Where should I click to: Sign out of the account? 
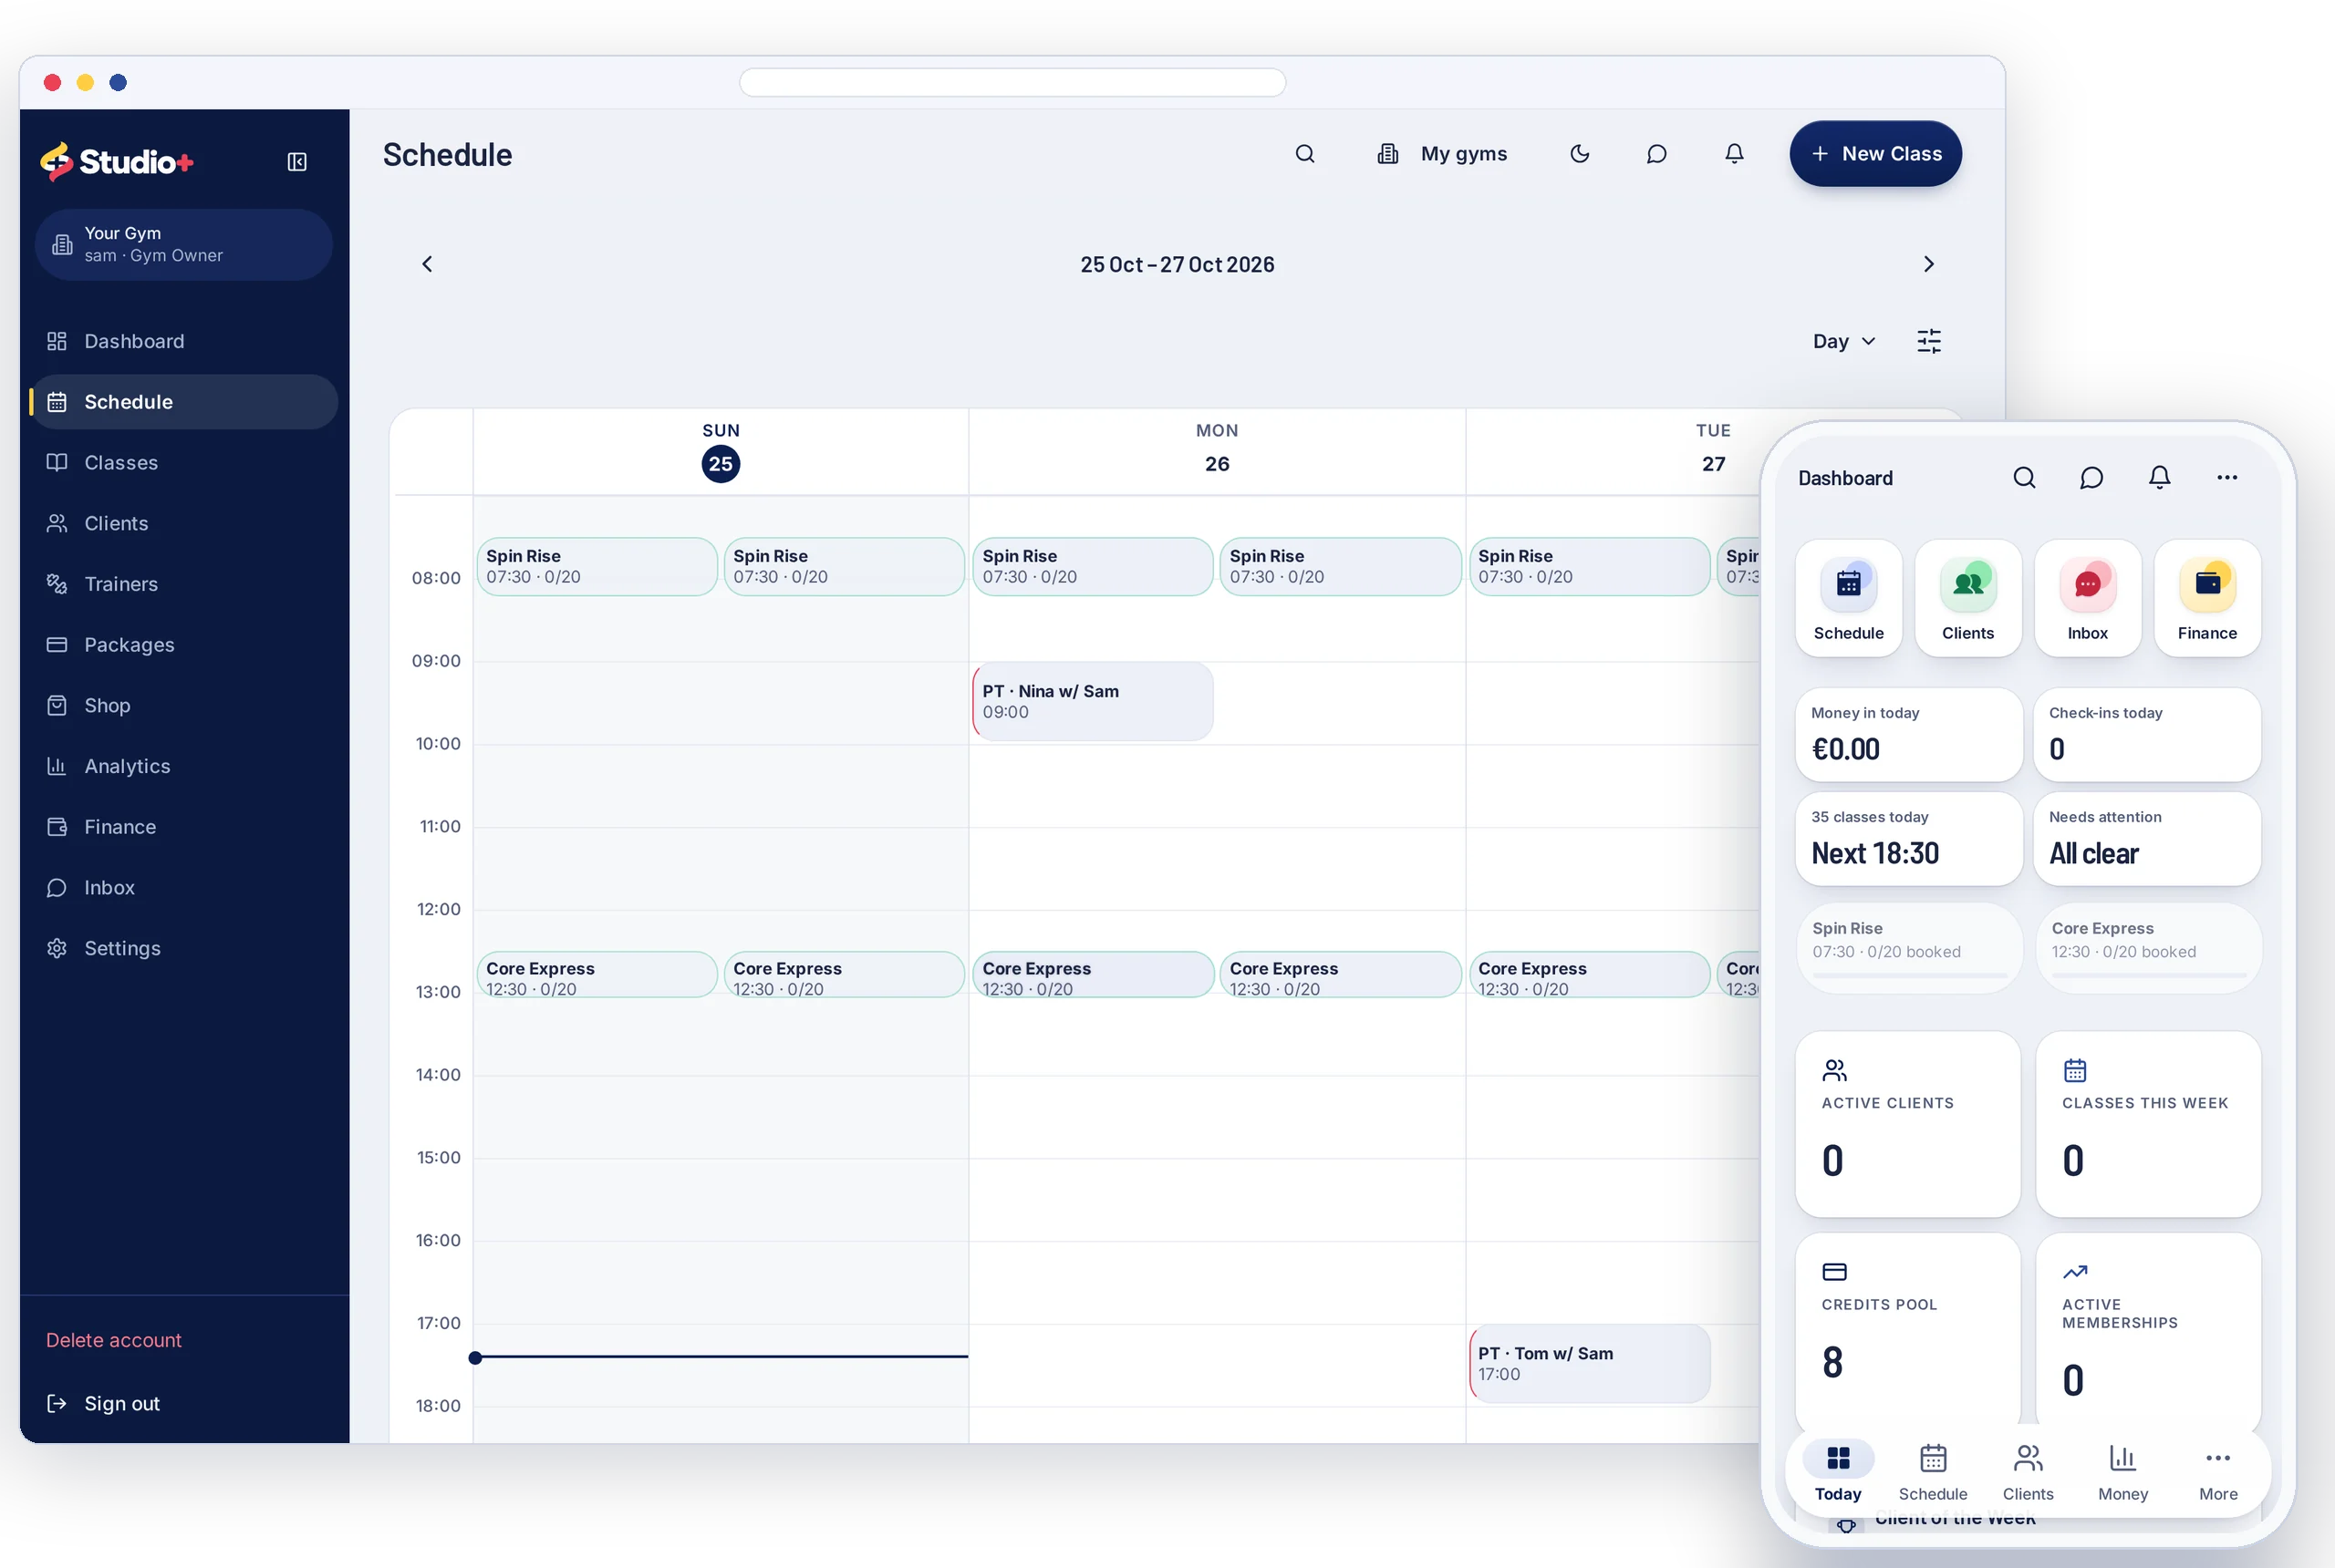(103, 1404)
